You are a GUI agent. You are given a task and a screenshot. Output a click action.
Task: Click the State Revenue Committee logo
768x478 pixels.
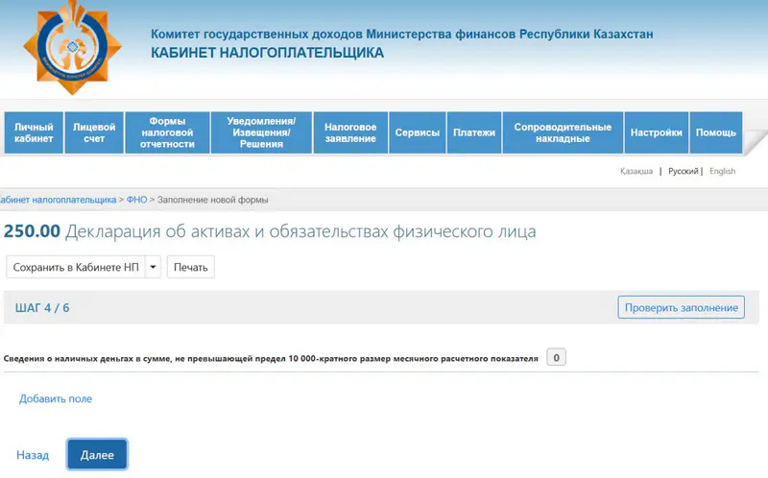[x=73, y=49]
